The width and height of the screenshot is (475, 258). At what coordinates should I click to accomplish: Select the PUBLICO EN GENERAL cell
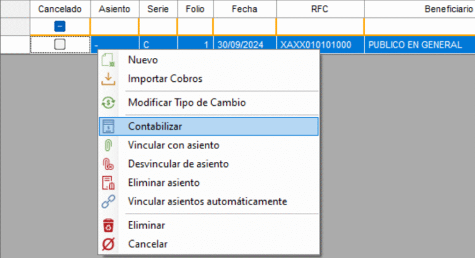pos(414,45)
